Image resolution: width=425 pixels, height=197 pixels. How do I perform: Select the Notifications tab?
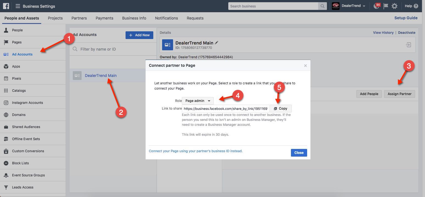[x=166, y=18]
